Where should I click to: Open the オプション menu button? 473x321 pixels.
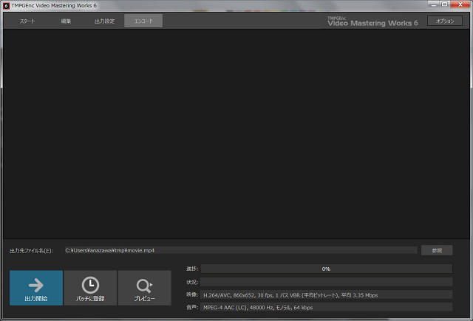445,21
